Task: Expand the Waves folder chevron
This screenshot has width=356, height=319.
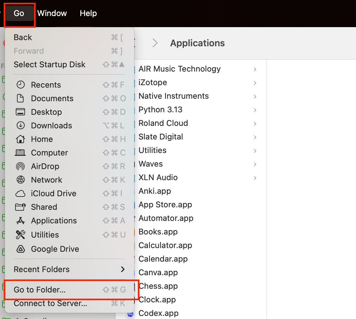Action: click(x=255, y=164)
